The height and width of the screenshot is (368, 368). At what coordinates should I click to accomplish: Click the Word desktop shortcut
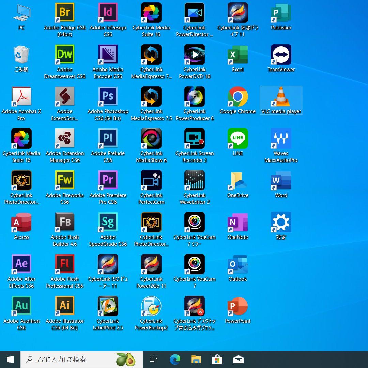(281, 180)
